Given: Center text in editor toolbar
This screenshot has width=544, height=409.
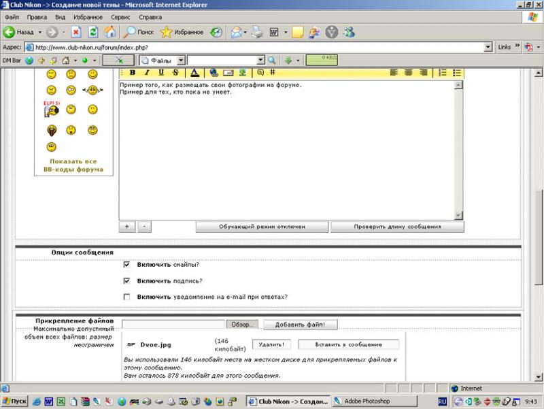Looking at the screenshot, I should [409, 72].
